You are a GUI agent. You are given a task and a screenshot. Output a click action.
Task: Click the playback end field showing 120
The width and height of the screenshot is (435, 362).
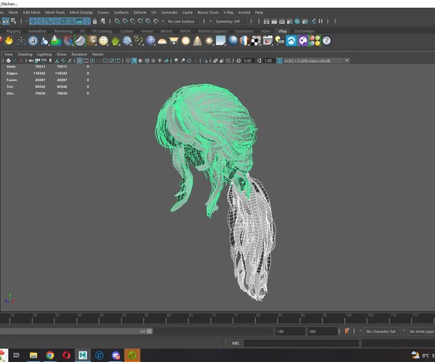pyautogui.click(x=290, y=332)
